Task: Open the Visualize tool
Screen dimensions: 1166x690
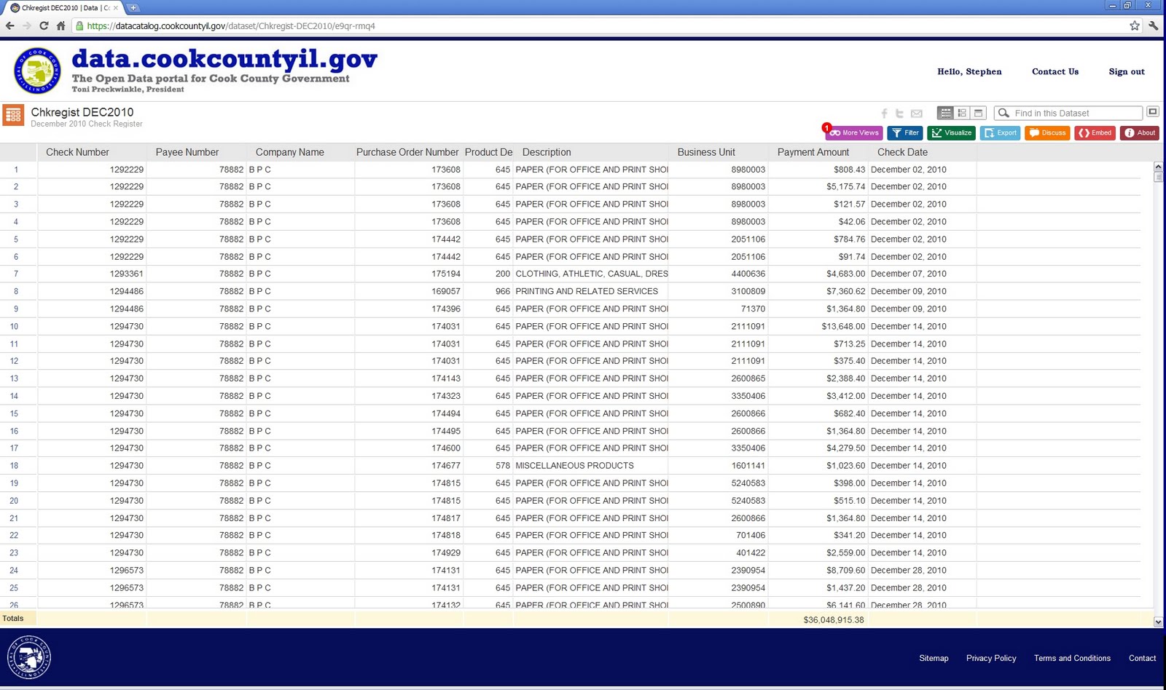Action: point(952,132)
